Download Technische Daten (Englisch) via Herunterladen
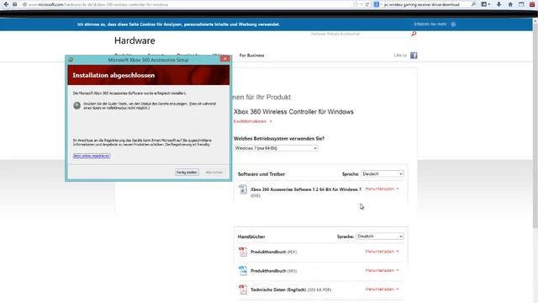The height and width of the screenshot is (303, 538). (x=382, y=290)
